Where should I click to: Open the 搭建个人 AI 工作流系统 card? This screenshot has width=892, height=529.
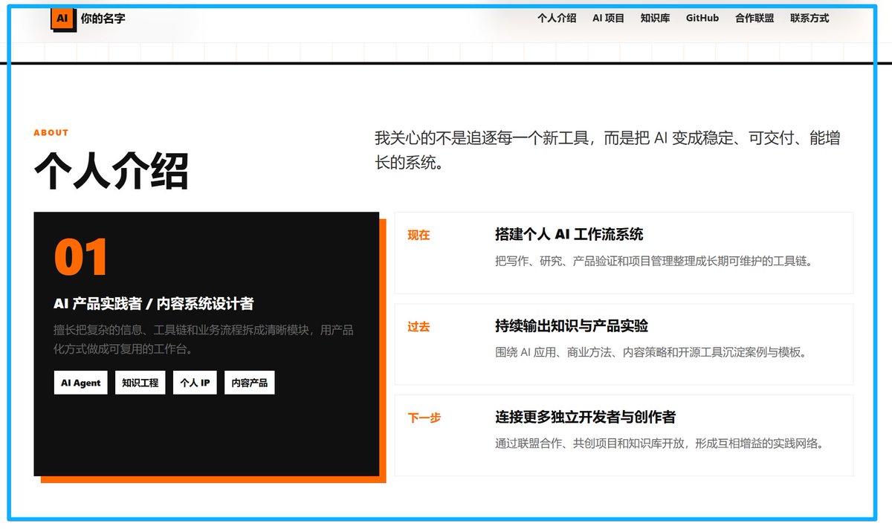pos(624,253)
